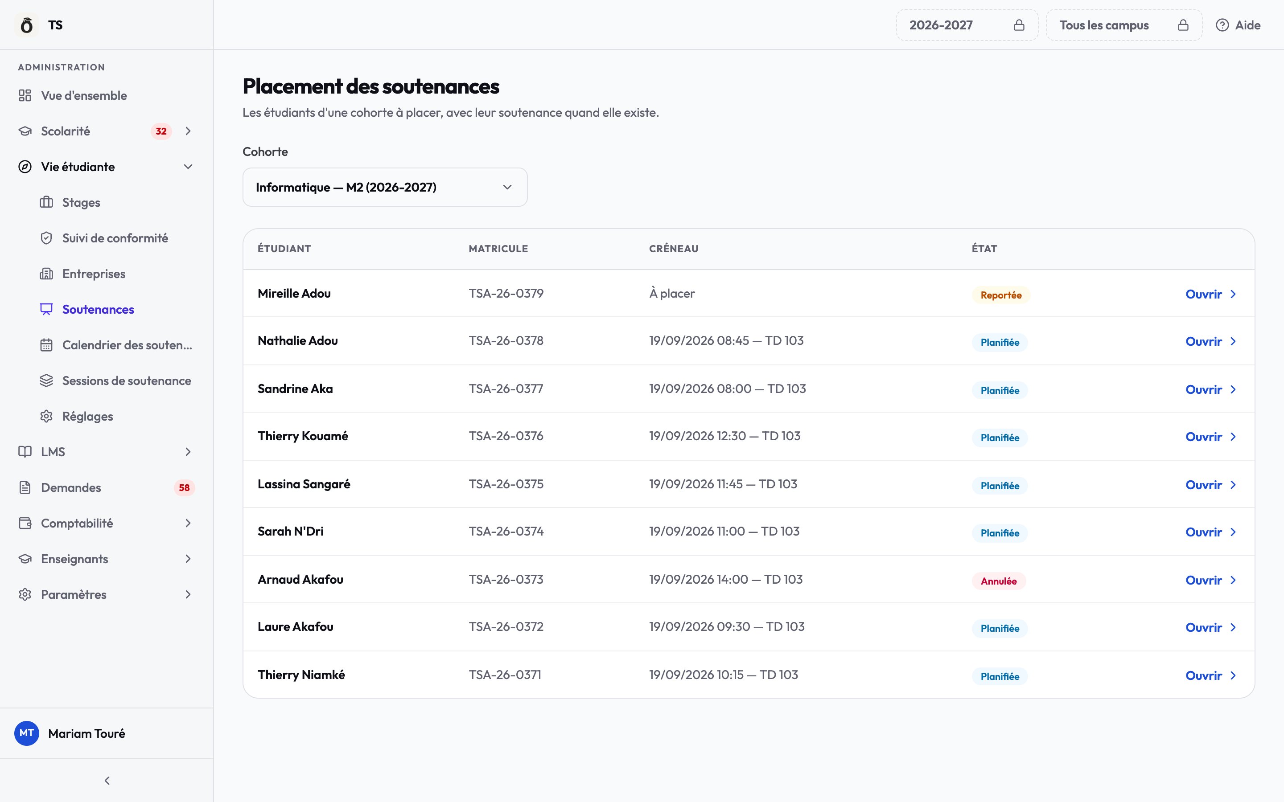The width and height of the screenshot is (1284, 802).
Task: Expand the Enseignants section chevron
Action: (188, 559)
